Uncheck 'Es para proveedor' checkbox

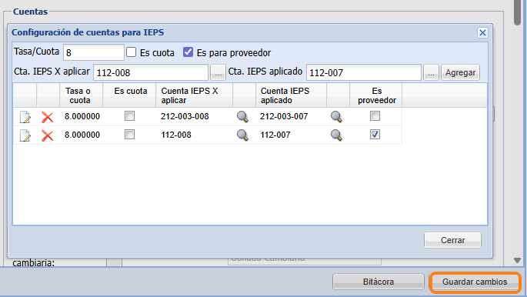tap(188, 52)
